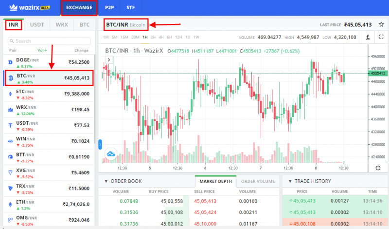Toggle fullscreen chart icon
Screen dimensions: 389x229
pos(381,37)
